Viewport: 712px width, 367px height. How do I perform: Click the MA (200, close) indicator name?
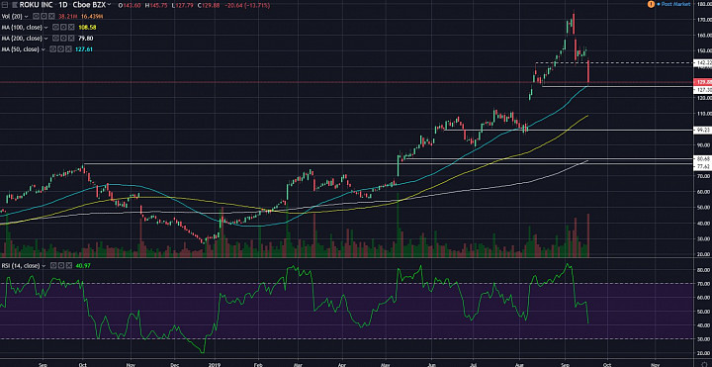22,39
